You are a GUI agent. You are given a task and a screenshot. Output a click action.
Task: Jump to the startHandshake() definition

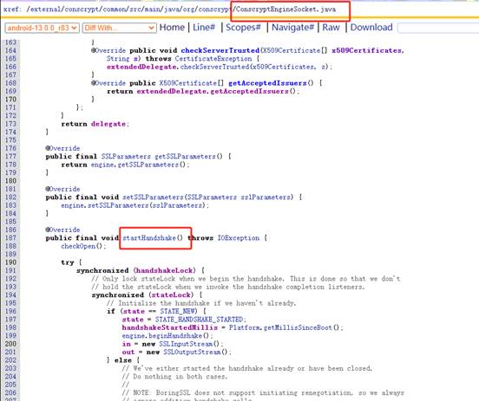(x=153, y=238)
